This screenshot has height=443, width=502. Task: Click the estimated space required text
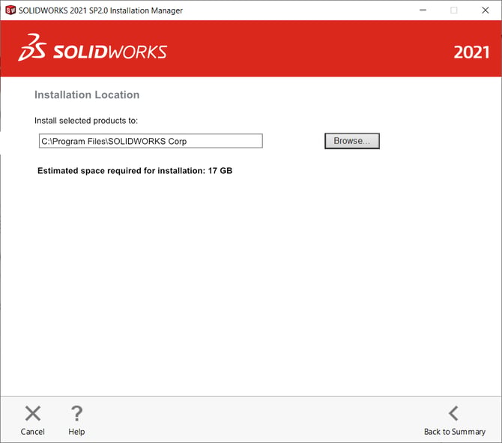pos(135,171)
